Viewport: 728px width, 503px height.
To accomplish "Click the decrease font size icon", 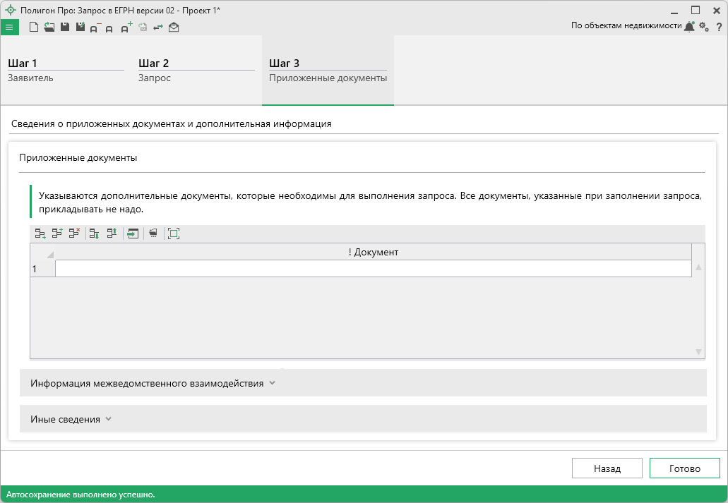I will (x=95, y=28).
